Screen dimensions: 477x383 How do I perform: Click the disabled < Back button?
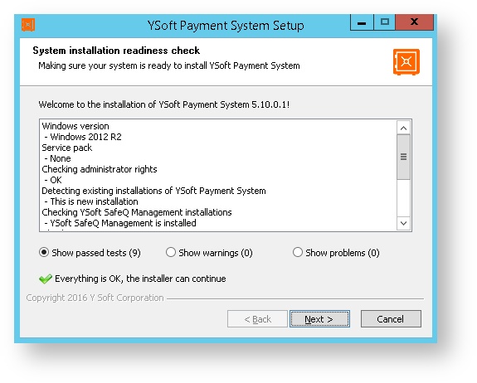pos(257,319)
